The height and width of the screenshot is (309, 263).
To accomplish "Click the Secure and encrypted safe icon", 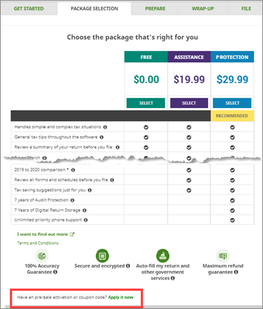I will [x=102, y=256].
